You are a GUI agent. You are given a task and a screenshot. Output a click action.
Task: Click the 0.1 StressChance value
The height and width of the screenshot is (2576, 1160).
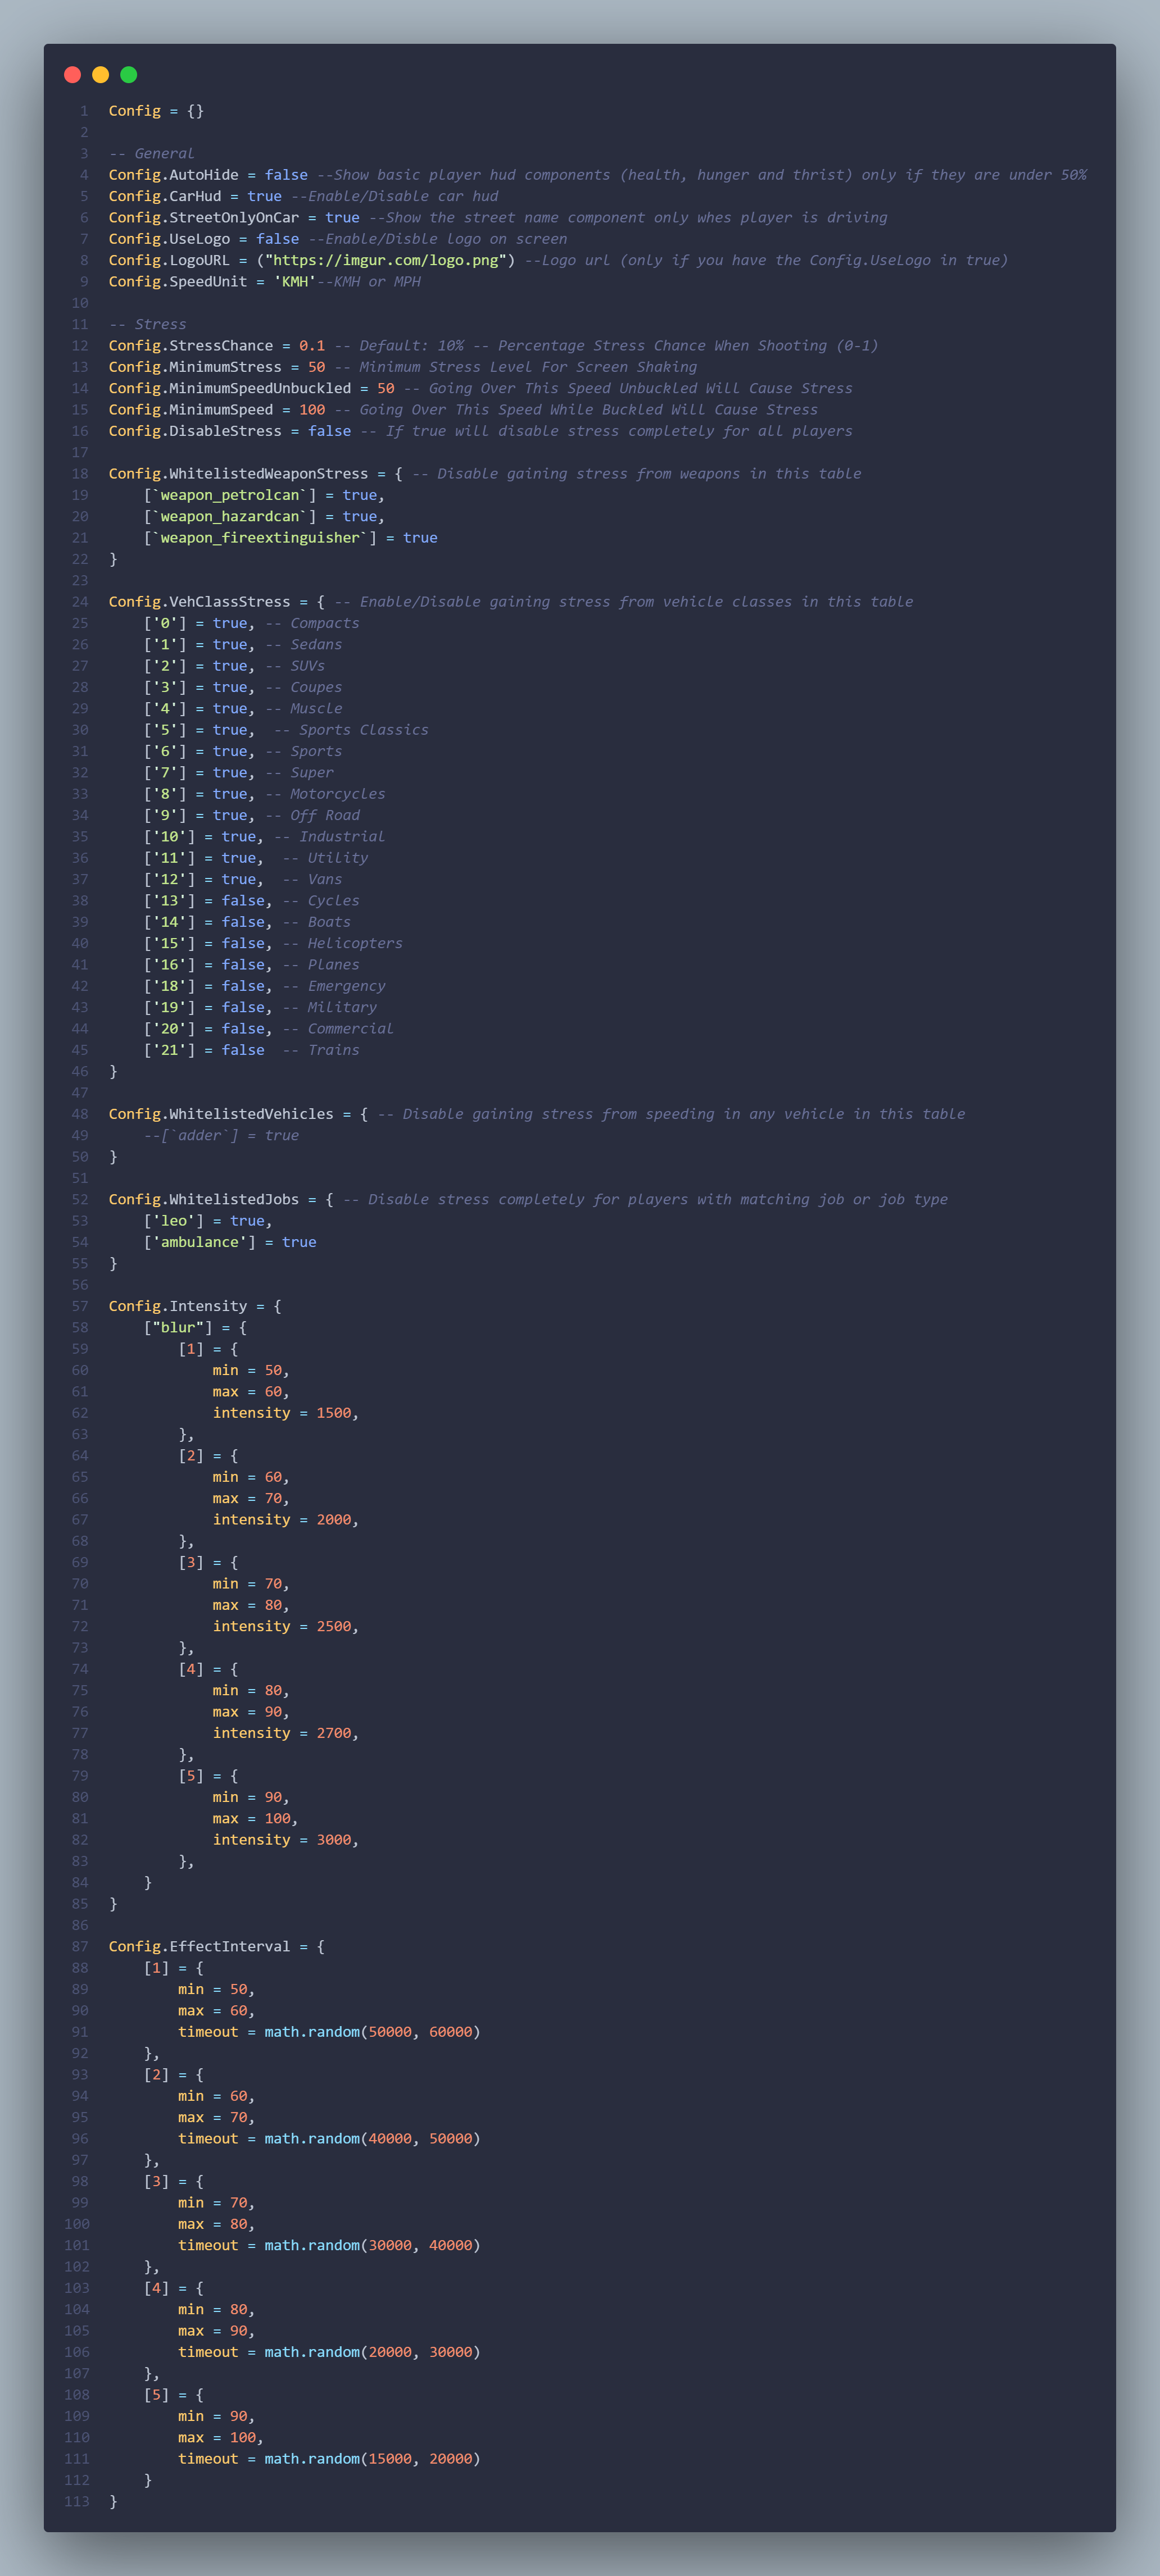312,346
